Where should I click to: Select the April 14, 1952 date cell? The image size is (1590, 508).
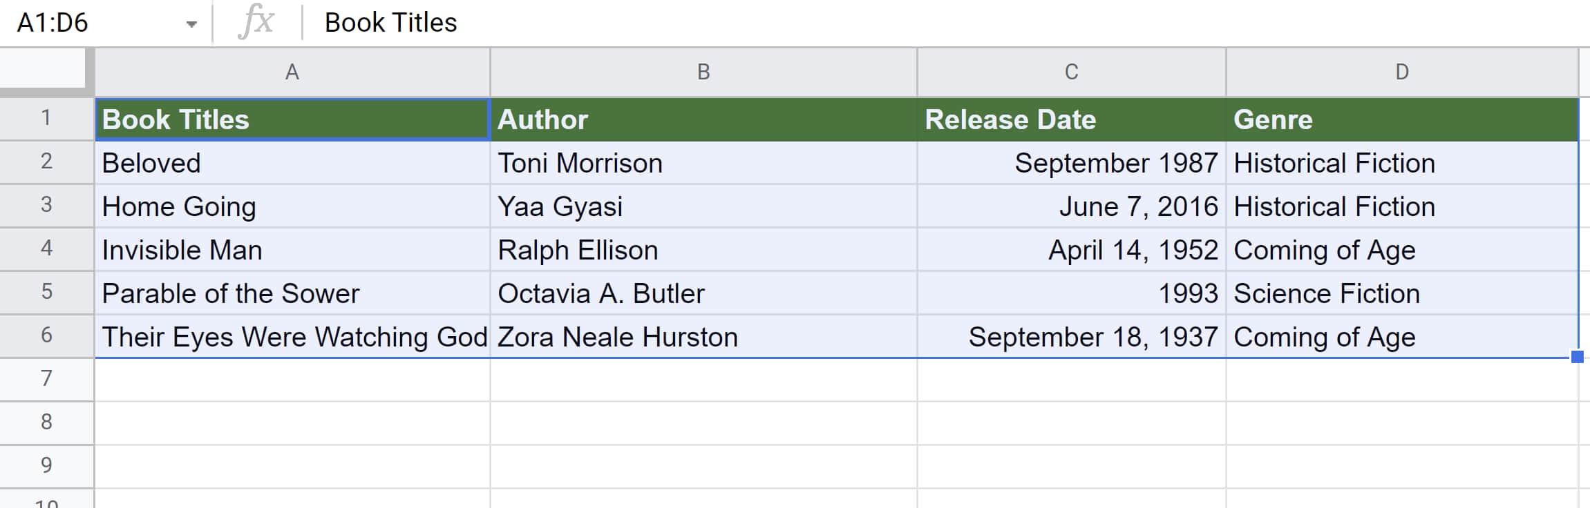pyautogui.click(x=1071, y=250)
